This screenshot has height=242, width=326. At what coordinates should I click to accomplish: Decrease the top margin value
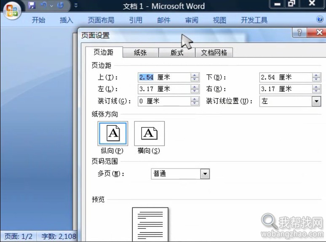[x=195, y=80]
